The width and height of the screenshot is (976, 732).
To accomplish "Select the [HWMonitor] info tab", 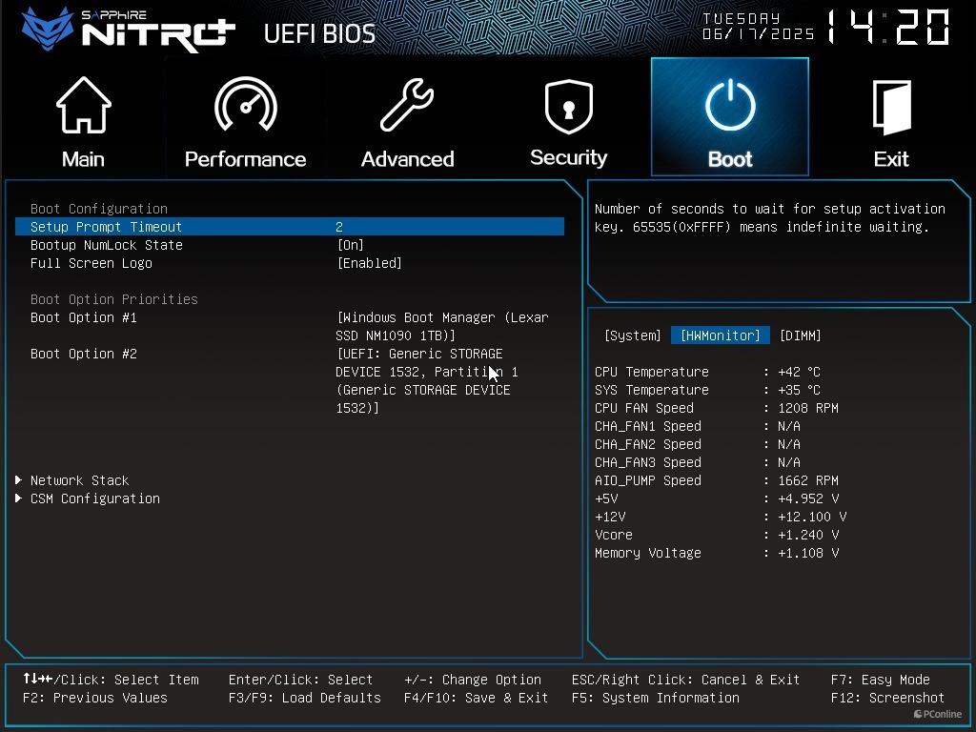I will pyautogui.click(x=721, y=335).
